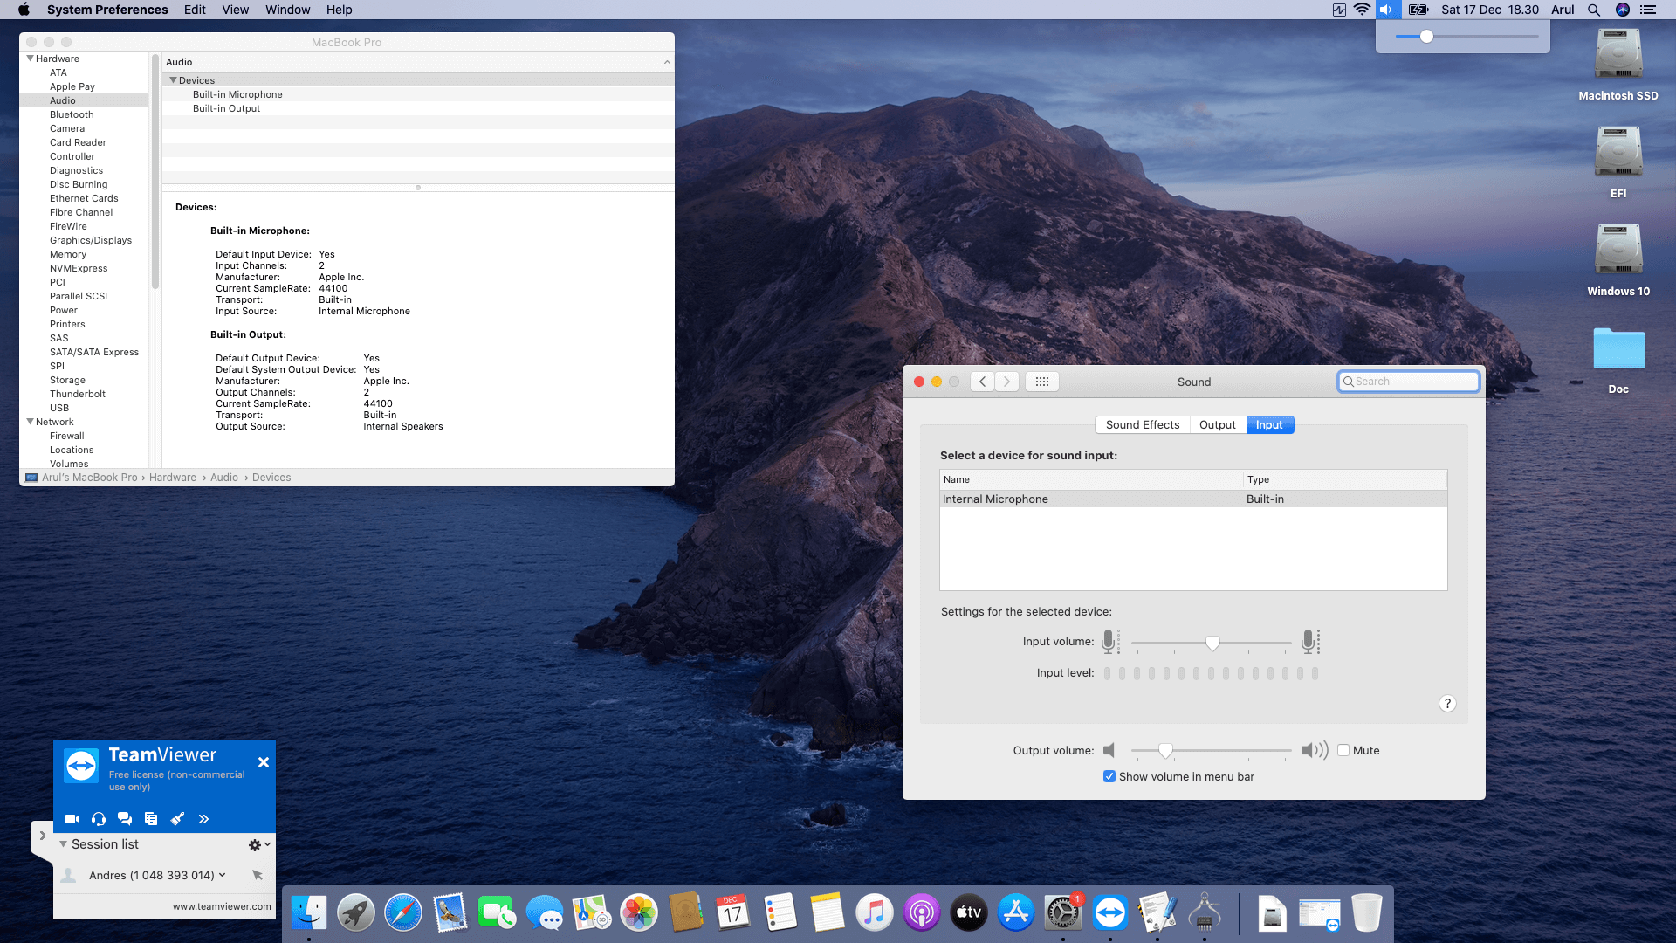The height and width of the screenshot is (943, 1676).
Task: Uncheck Show volume in menu bar
Action: (x=1109, y=776)
